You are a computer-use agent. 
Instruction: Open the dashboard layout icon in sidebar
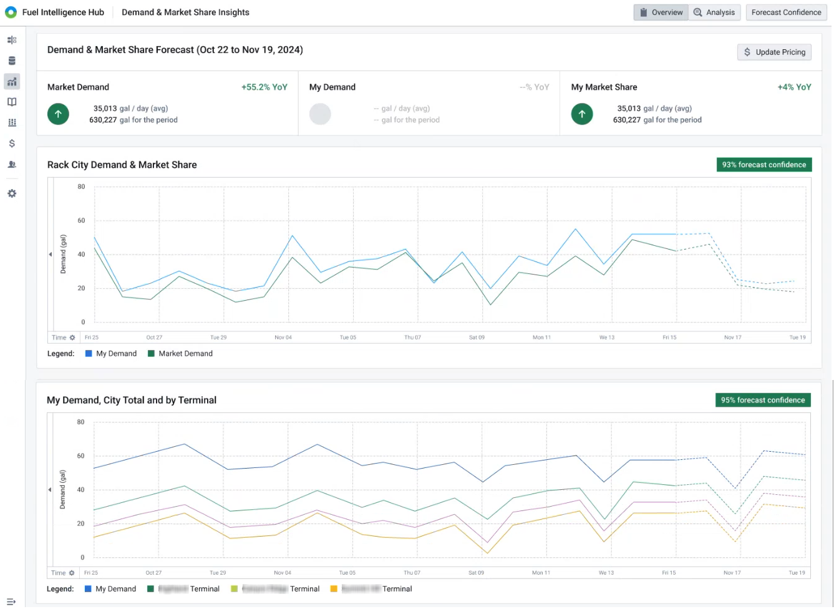tap(12, 40)
